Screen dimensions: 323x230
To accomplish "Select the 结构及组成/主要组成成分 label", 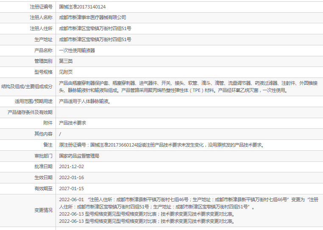I will [27, 86].
